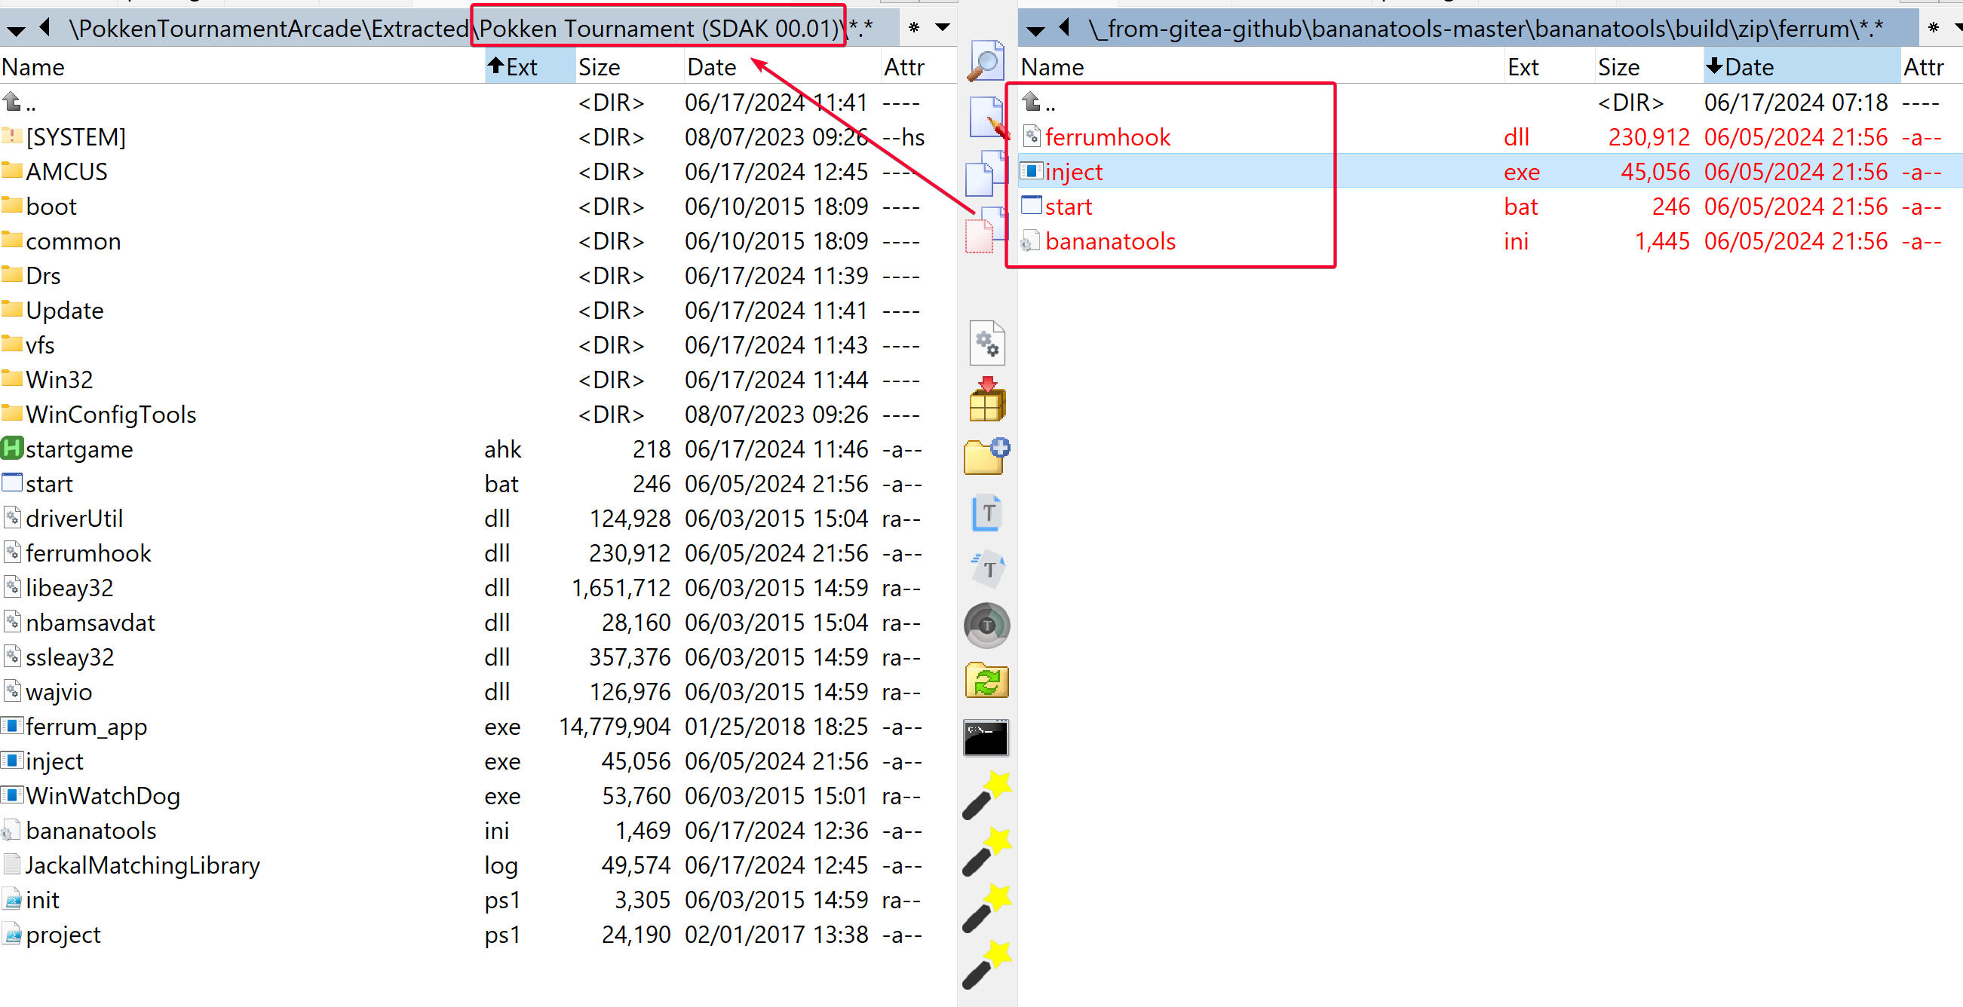Image resolution: width=1963 pixels, height=1007 pixels.
Task: Click the green H icon of startgame.ahk
Action: pos(12,448)
